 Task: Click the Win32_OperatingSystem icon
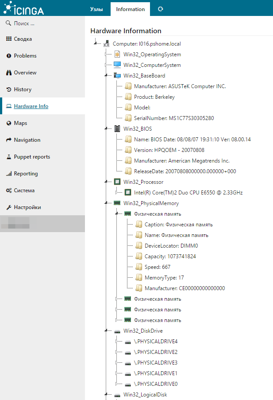tap(117, 54)
